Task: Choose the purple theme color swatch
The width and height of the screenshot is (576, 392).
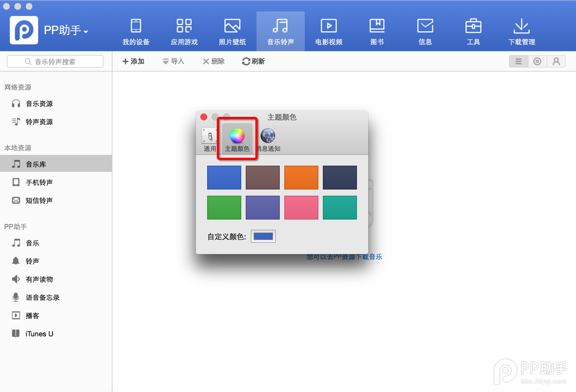Action: tap(263, 208)
